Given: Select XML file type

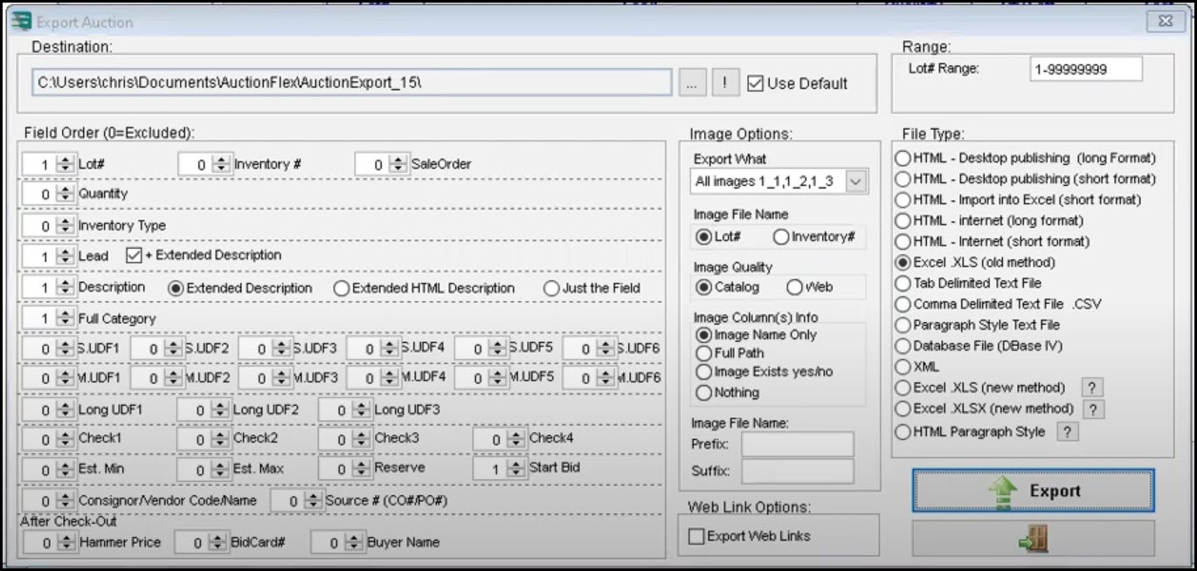Looking at the screenshot, I should click(x=903, y=367).
